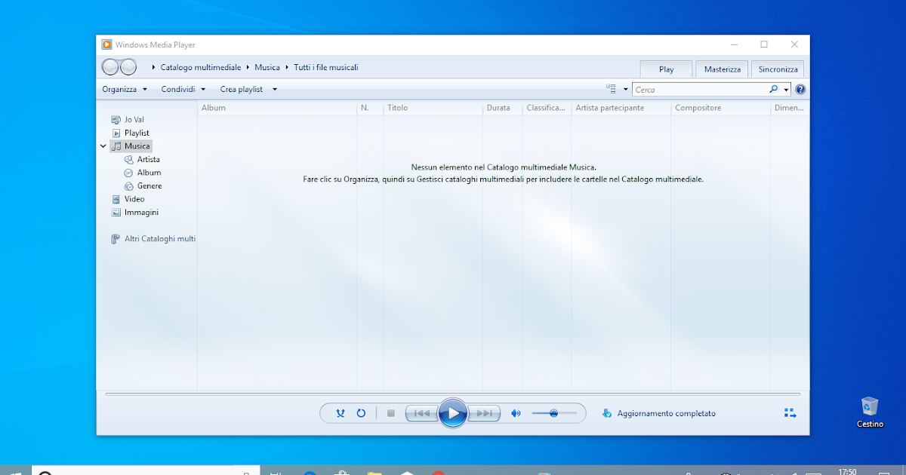The height and width of the screenshot is (475, 906).
Task: Switch to the Sincronizza tab
Action: click(x=778, y=69)
